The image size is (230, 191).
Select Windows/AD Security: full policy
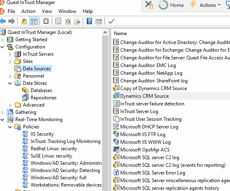coord(59,178)
